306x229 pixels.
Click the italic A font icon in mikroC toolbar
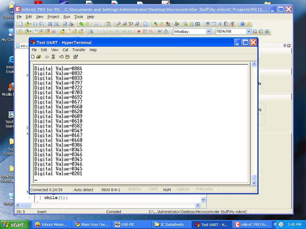tap(220, 24)
